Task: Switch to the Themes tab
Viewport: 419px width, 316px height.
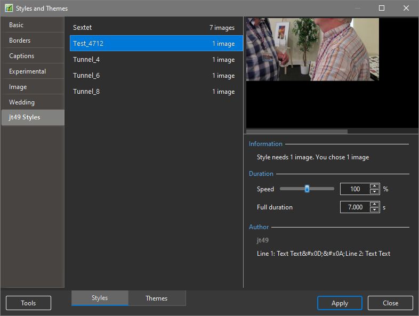Action: [157, 298]
